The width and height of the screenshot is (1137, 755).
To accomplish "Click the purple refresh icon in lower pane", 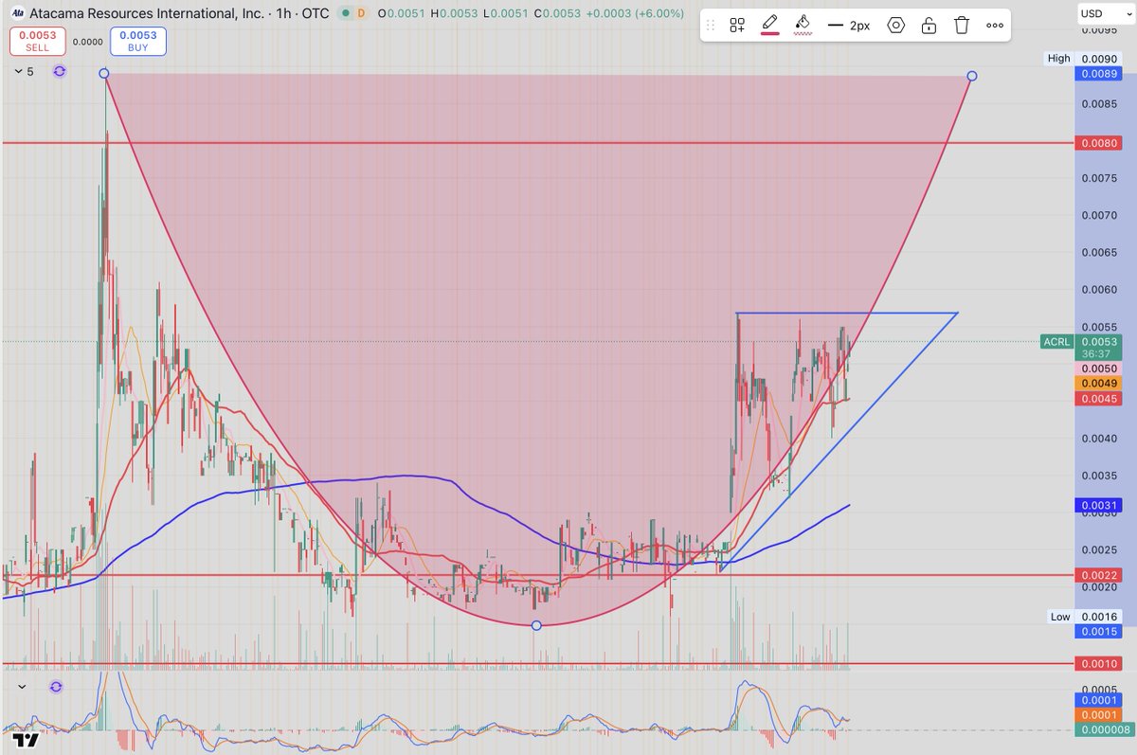I will (x=56, y=686).
